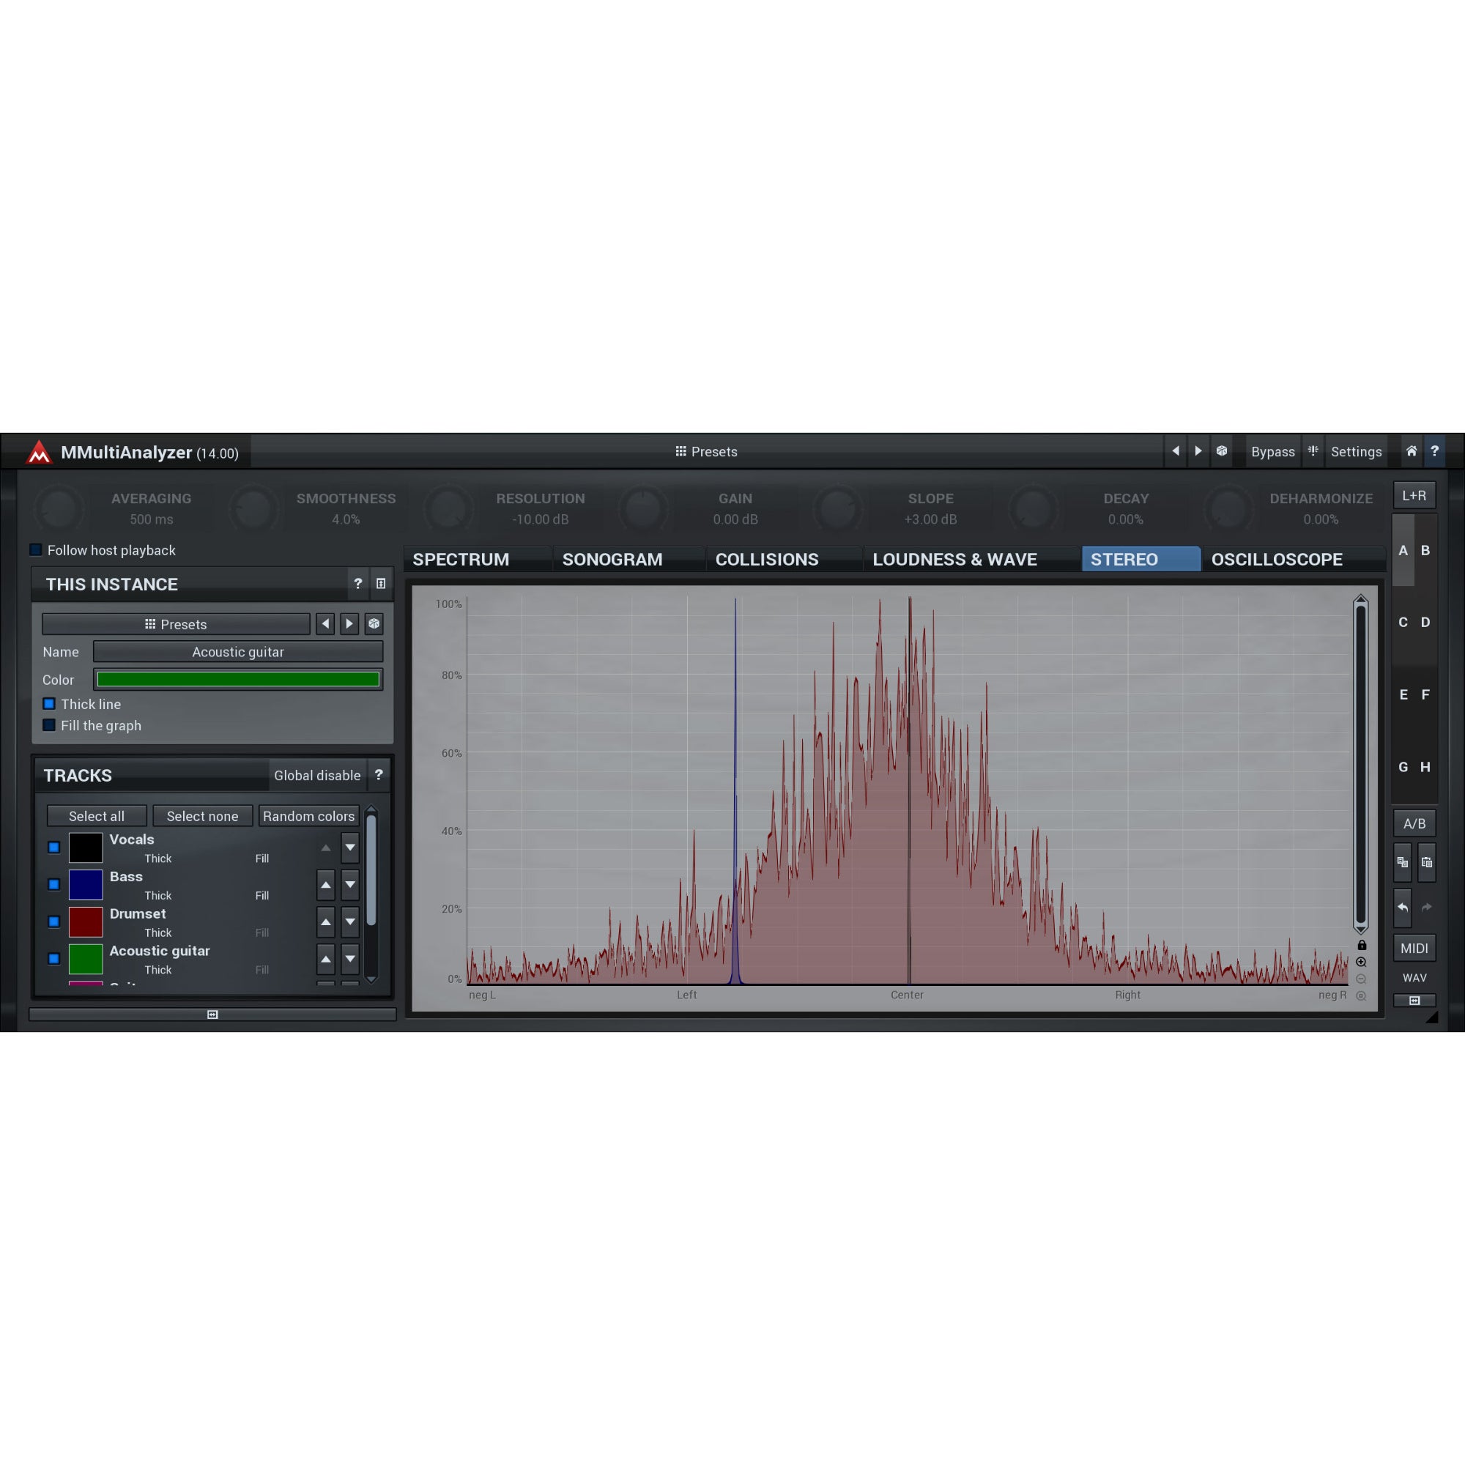Open the Oscilloscope tab

[x=1294, y=559]
